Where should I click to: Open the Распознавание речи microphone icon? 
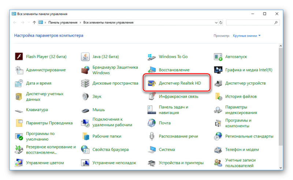pyautogui.click(x=152, y=136)
